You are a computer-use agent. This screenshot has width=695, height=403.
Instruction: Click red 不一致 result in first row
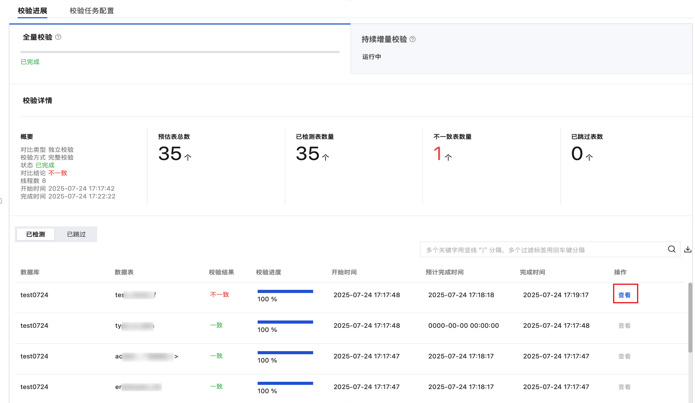[219, 295]
